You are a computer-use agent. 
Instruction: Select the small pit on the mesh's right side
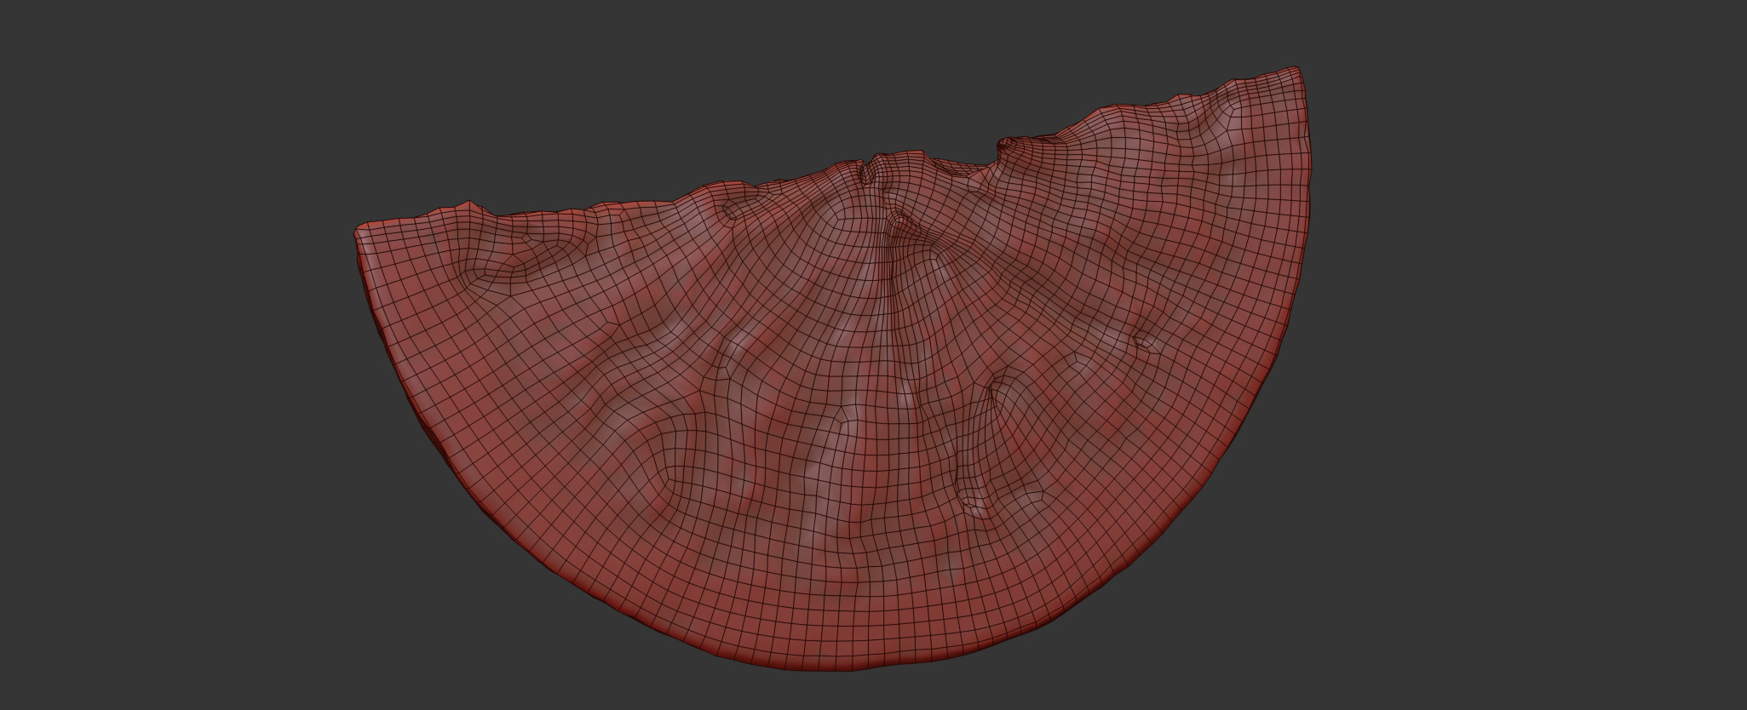pos(1143,342)
